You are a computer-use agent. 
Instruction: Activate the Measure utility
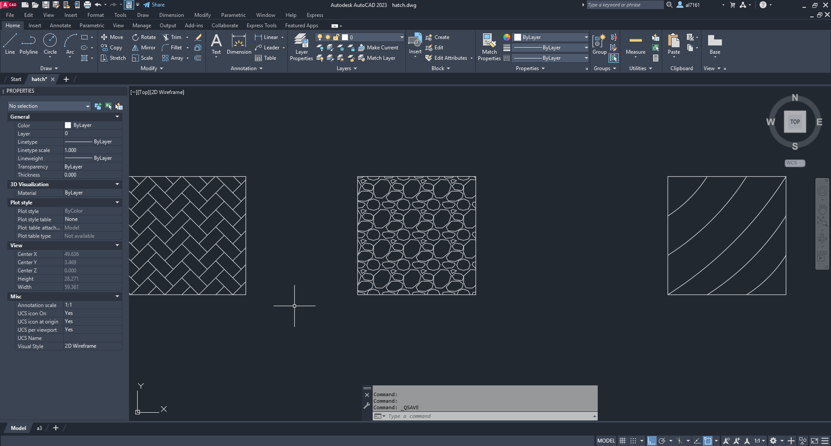pyautogui.click(x=635, y=44)
